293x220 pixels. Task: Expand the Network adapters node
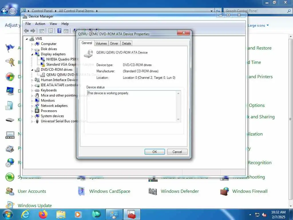click(x=32, y=106)
